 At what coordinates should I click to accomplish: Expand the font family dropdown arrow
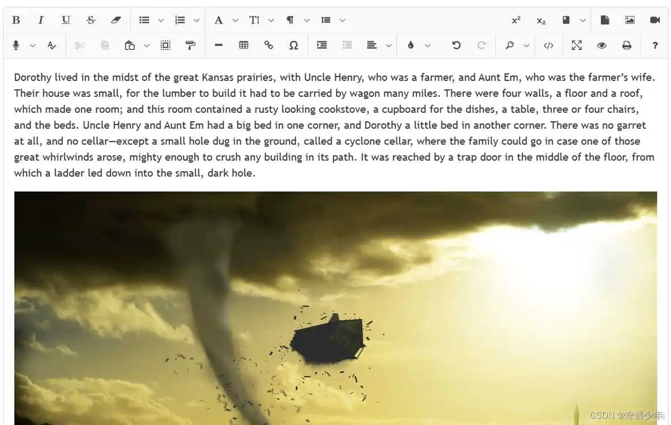tap(236, 20)
